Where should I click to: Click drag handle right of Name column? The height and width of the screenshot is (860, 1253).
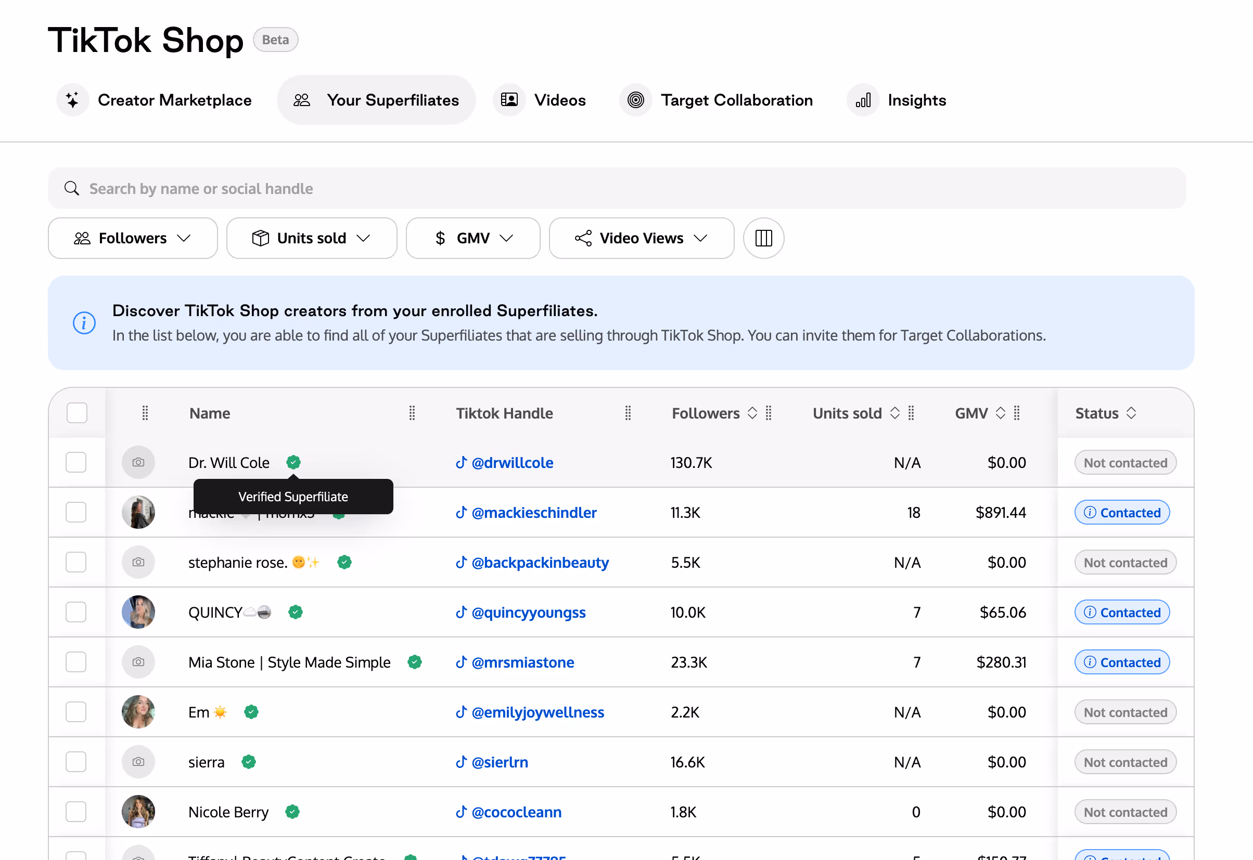coord(412,413)
